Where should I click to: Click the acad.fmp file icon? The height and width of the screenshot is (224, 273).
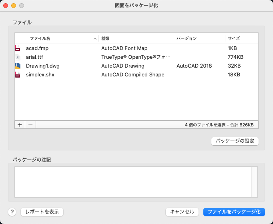tap(18, 48)
